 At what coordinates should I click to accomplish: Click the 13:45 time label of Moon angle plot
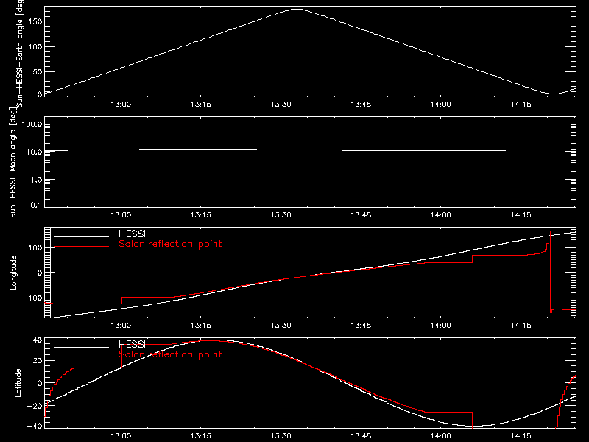click(361, 215)
